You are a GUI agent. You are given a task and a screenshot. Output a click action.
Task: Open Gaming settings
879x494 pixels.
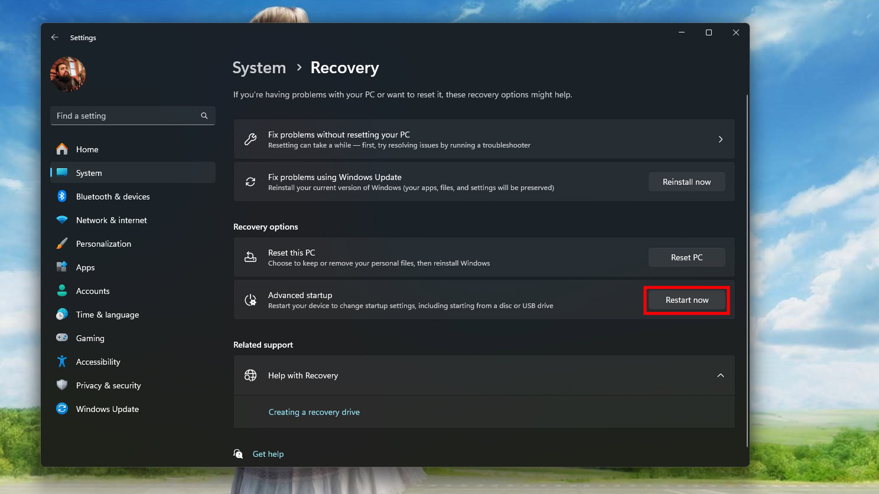click(x=133, y=338)
